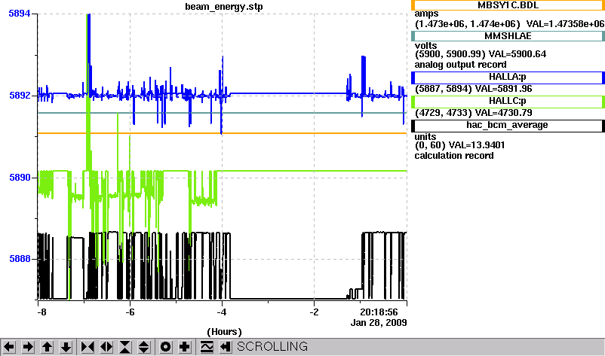This screenshot has height=356, width=605.
Task: Click the VAL=13.9401 bcm average reading
Action: point(477,145)
